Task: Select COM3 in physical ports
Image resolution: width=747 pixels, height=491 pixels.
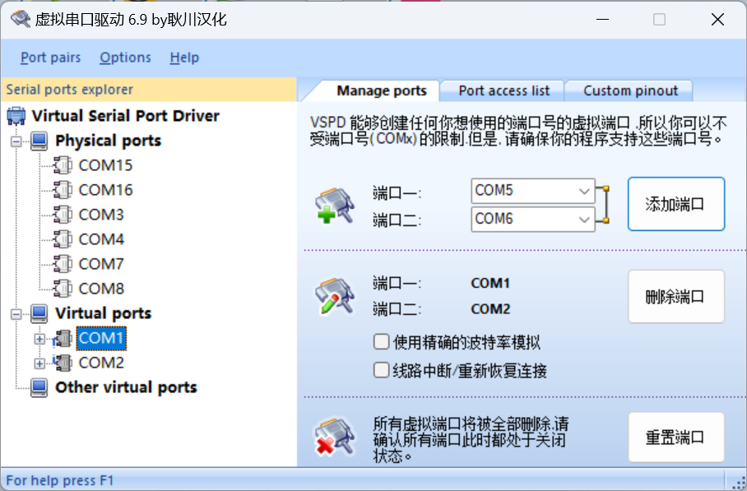Action: tap(101, 215)
